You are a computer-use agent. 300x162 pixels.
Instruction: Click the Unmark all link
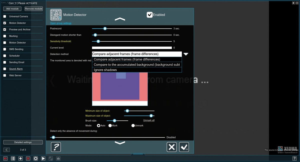click(x=149, y=120)
